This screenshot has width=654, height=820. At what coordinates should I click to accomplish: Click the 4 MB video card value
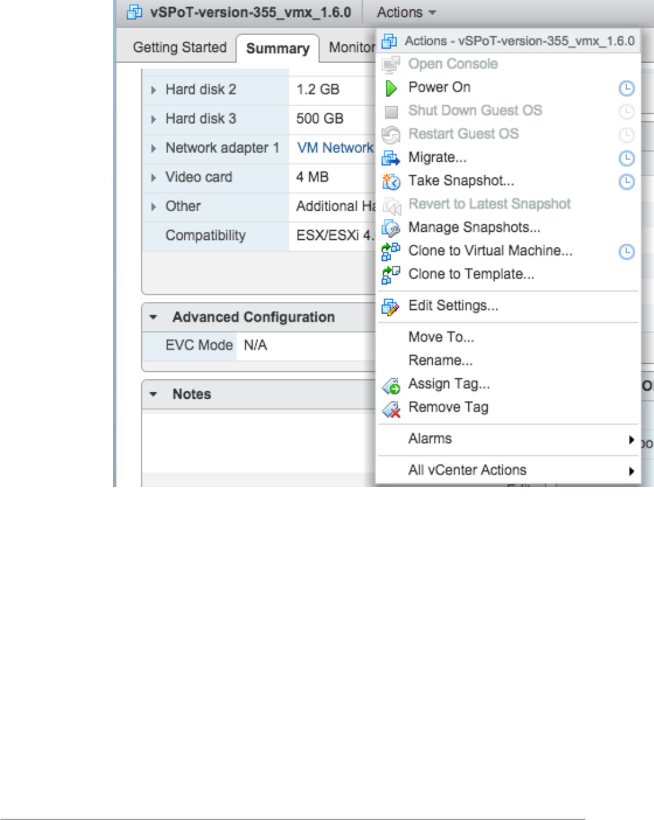(x=312, y=177)
